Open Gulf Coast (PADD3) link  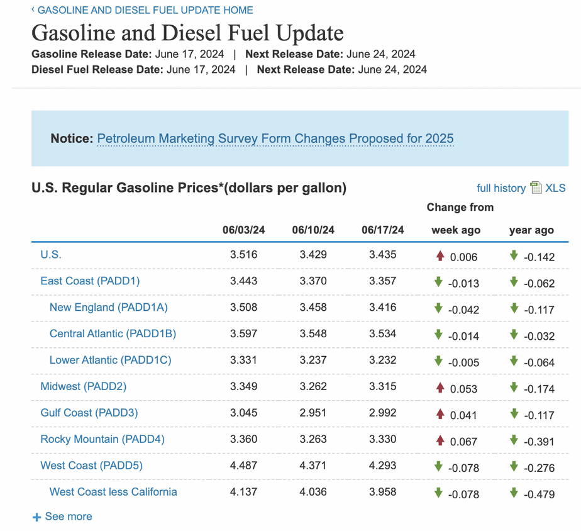pos(89,413)
